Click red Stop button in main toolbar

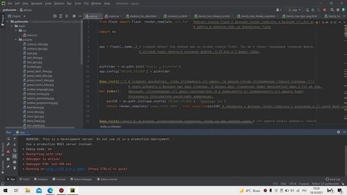(x=325, y=10)
